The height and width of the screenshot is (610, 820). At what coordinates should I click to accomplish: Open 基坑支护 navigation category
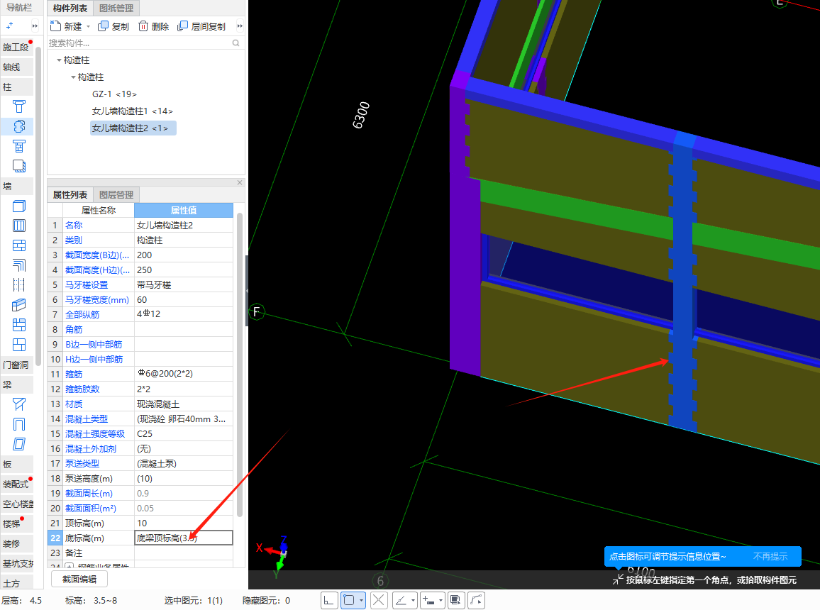point(17,563)
